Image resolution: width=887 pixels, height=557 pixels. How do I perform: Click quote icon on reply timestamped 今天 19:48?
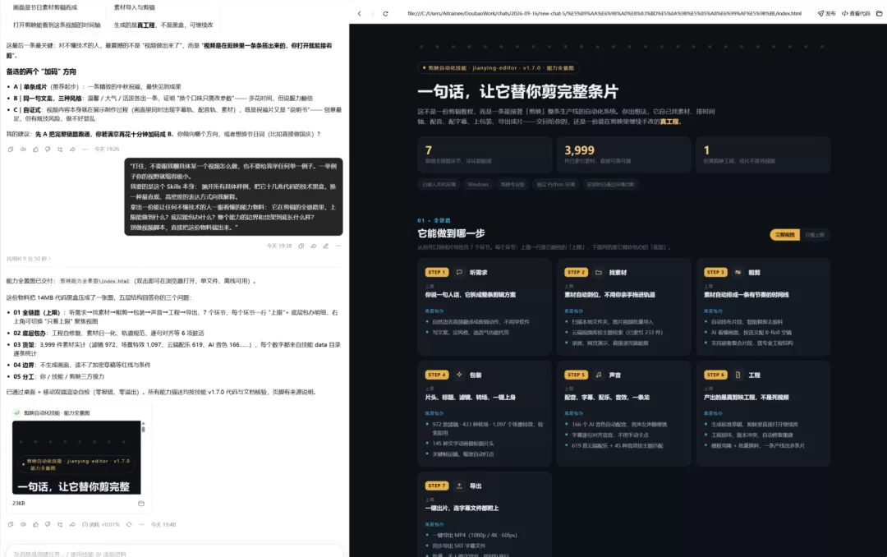60,525
